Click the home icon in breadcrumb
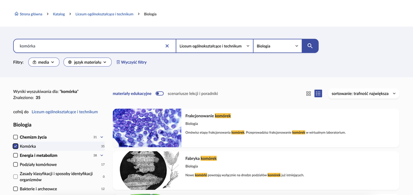413x195 pixels. [x=16, y=14]
